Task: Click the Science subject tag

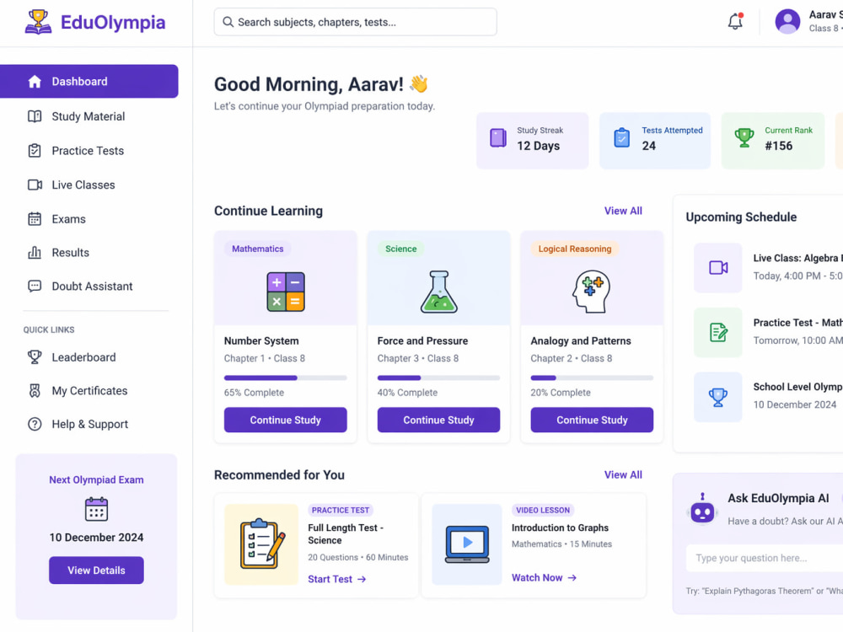Action: point(400,249)
